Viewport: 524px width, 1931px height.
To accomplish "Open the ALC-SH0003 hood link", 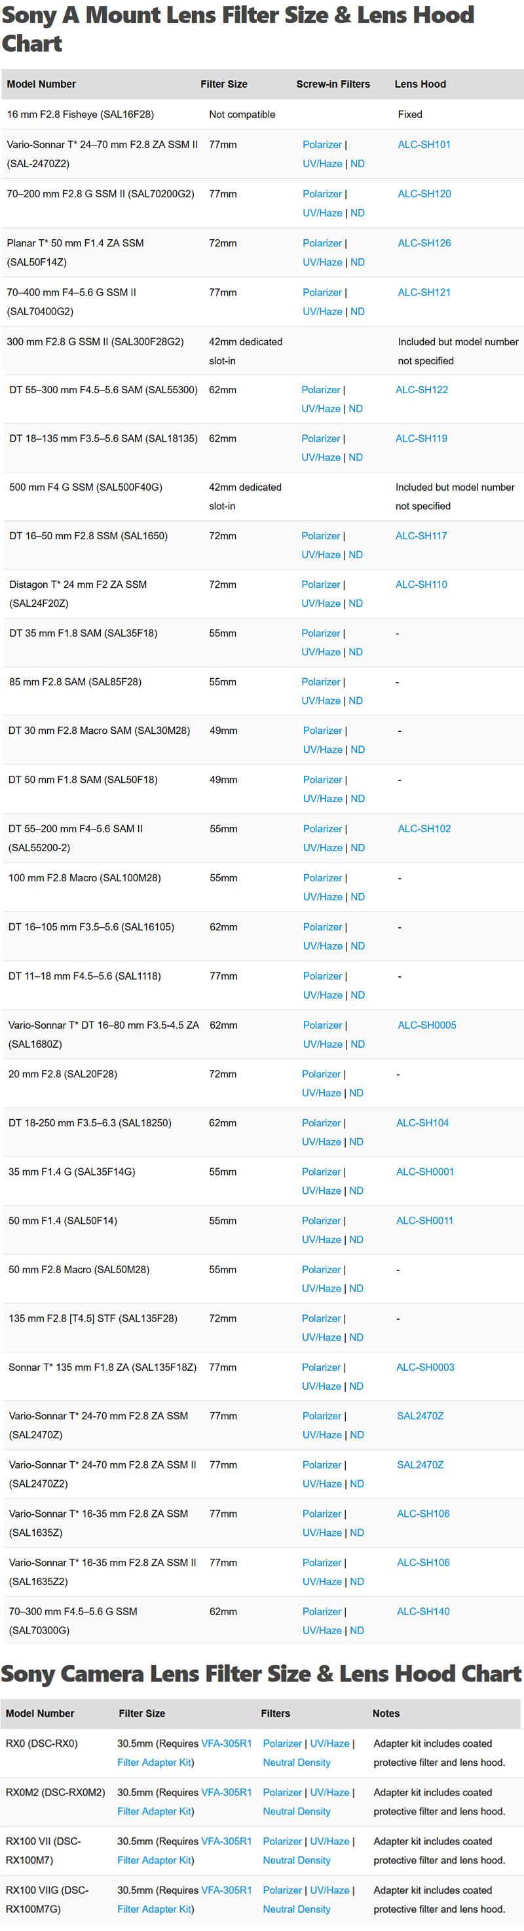I will click(x=425, y=1367).
